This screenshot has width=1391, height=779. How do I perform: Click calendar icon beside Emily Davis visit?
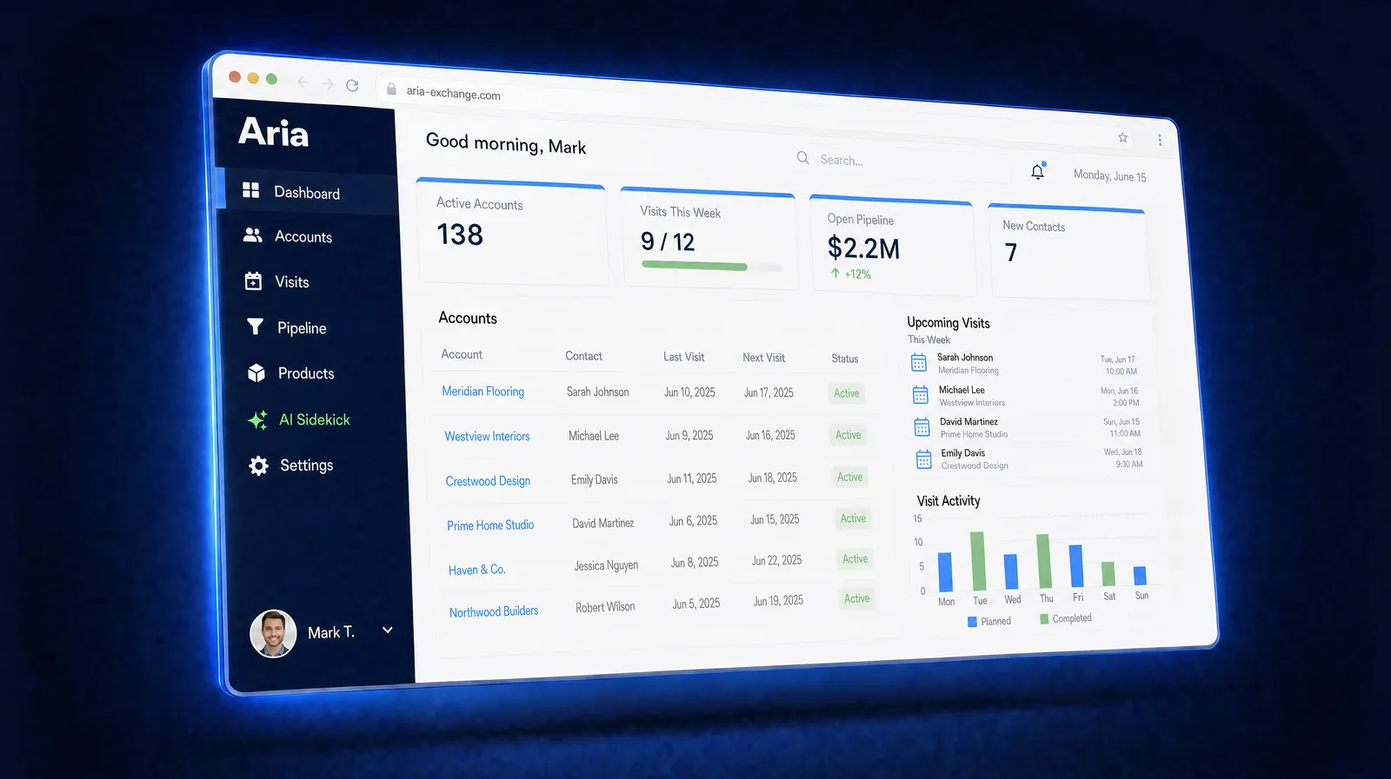pyautogui.click(x=924, y=459)
